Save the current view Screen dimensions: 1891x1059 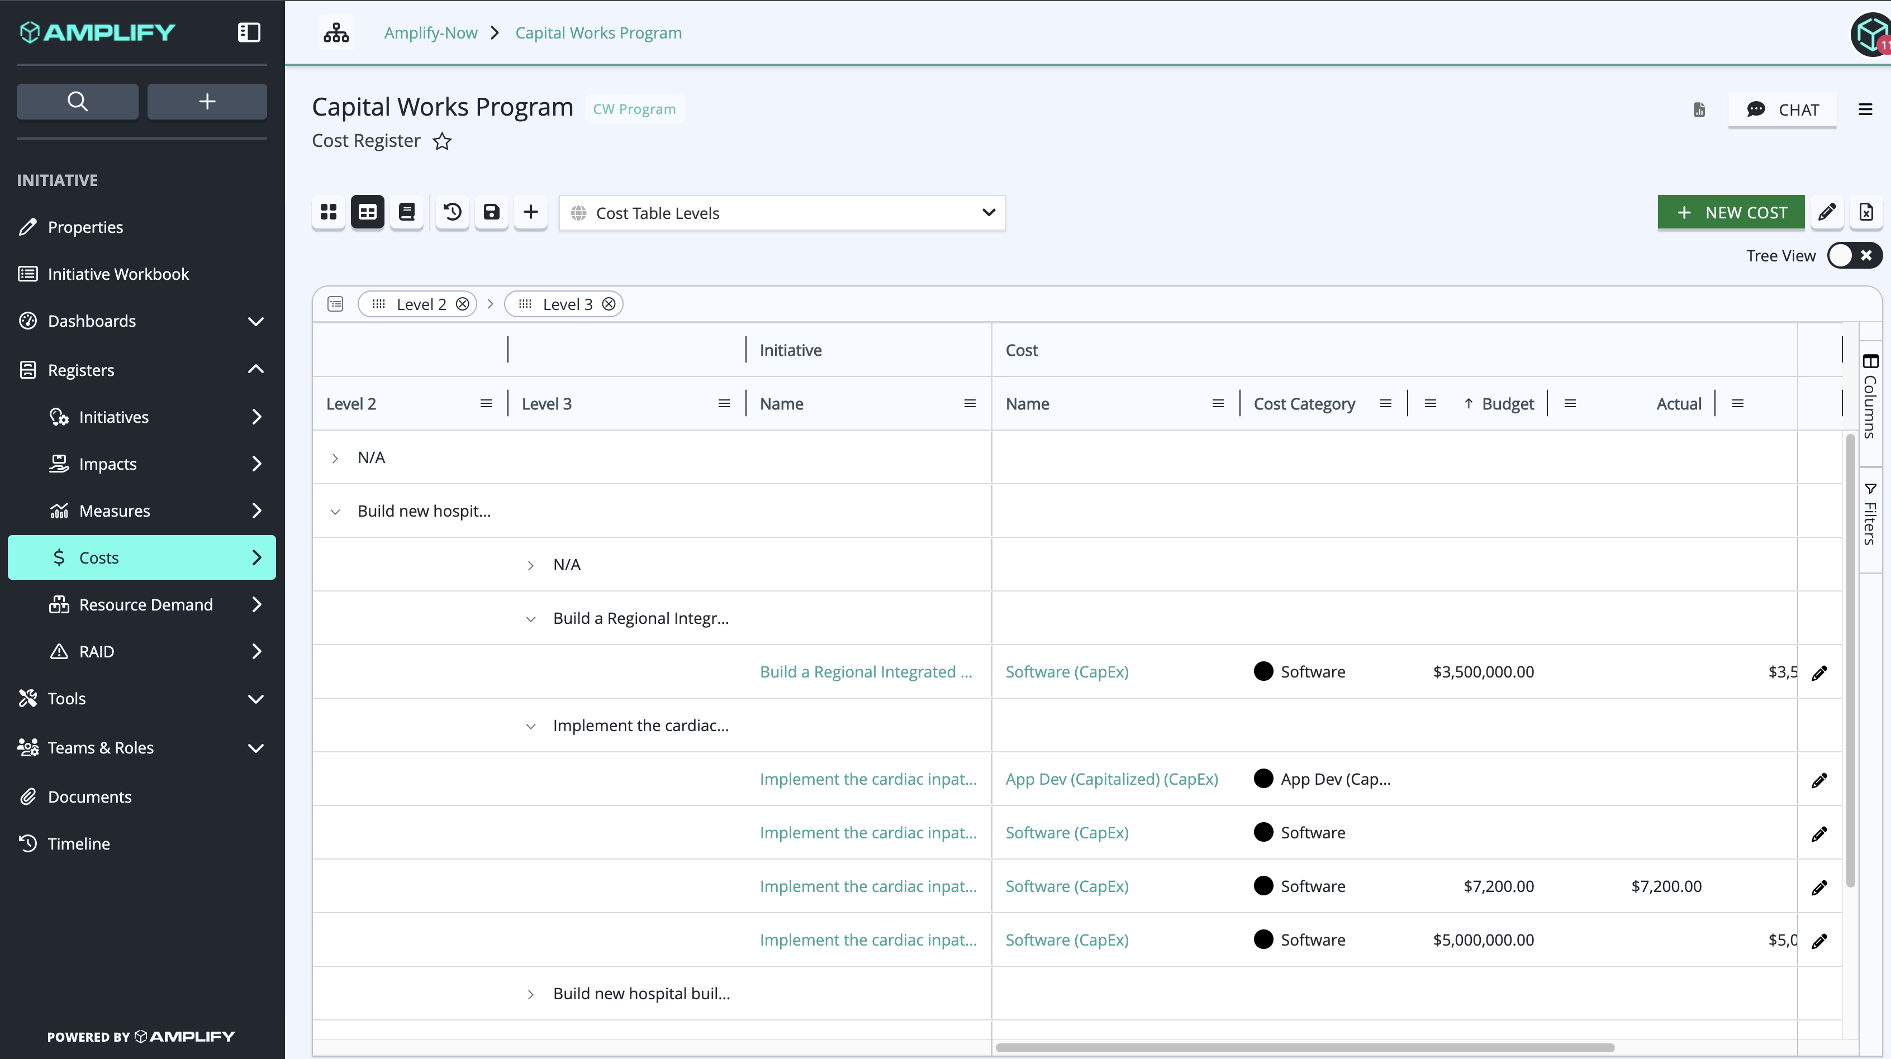492,213
